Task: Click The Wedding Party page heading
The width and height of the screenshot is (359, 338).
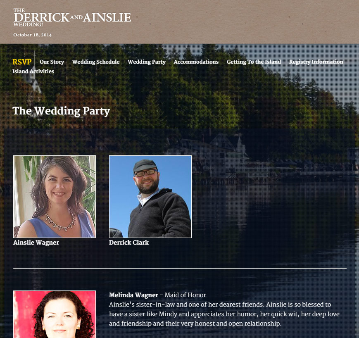Action: click(61, 111)
